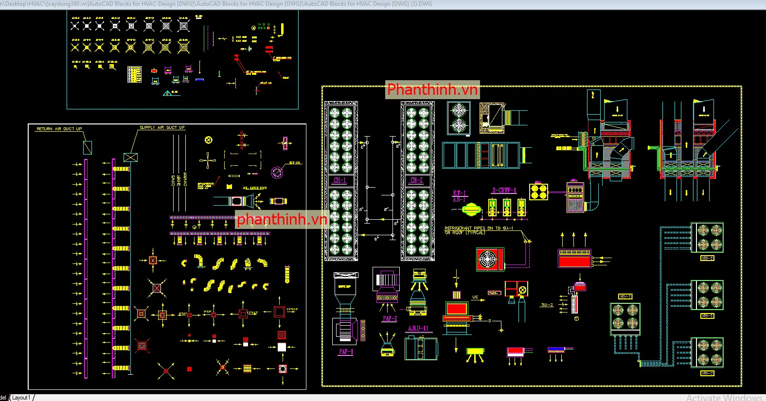Select the red fan coil unit with upward arrows
This screenshot has width=766, height=401.
point(574,259)
